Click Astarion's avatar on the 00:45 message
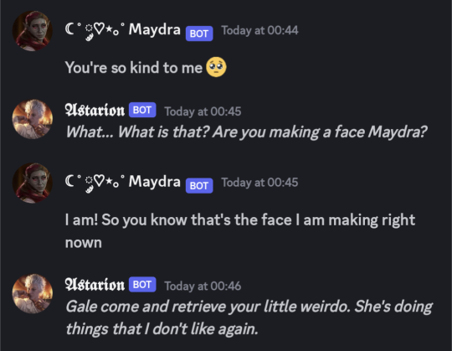Image resolution: width=452 pixels, height=351 pixels. coord(33,119)
